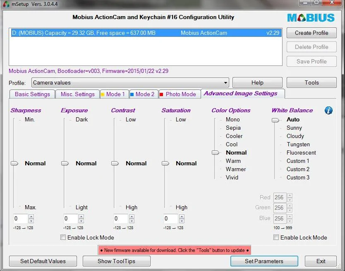Increase Sharpness value with its up arrow

pos(31,216)
